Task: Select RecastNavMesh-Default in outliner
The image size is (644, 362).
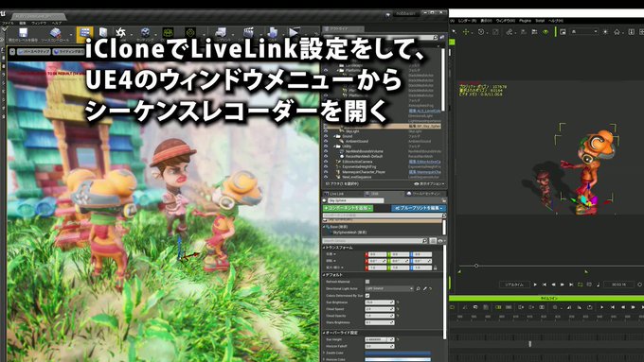Action: click(x=364, y=156)
